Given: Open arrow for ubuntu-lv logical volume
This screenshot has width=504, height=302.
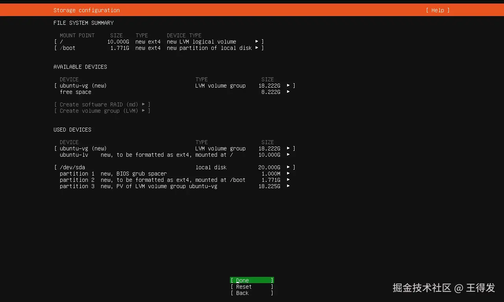Looking at the screenshot, I should click(x=288, y=155).
